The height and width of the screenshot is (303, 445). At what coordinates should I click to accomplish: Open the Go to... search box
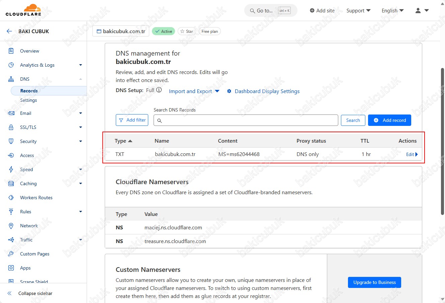pos(271,11)
